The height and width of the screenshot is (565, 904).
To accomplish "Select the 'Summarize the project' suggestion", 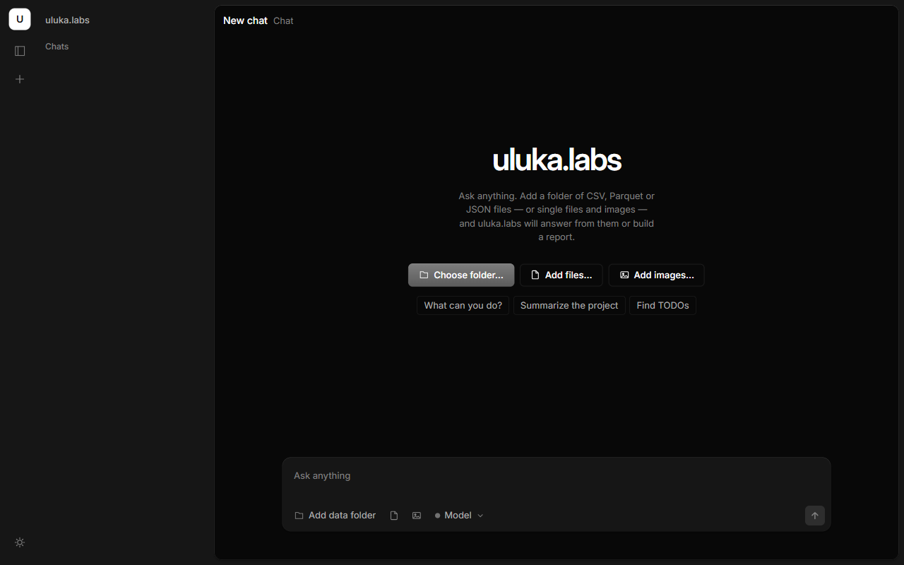I will 569,305.
